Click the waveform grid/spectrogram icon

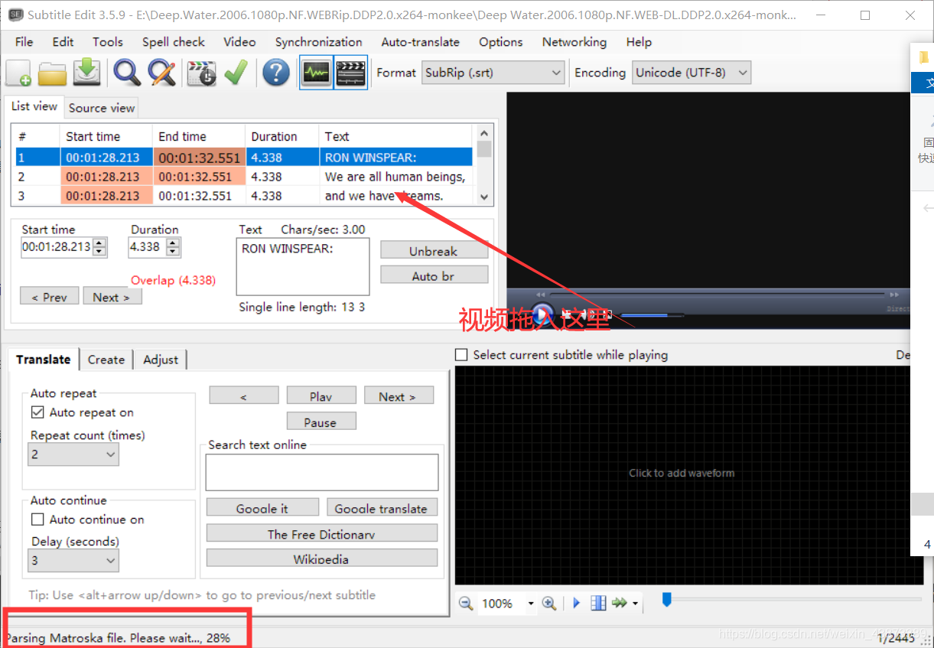tap(598, 604)
